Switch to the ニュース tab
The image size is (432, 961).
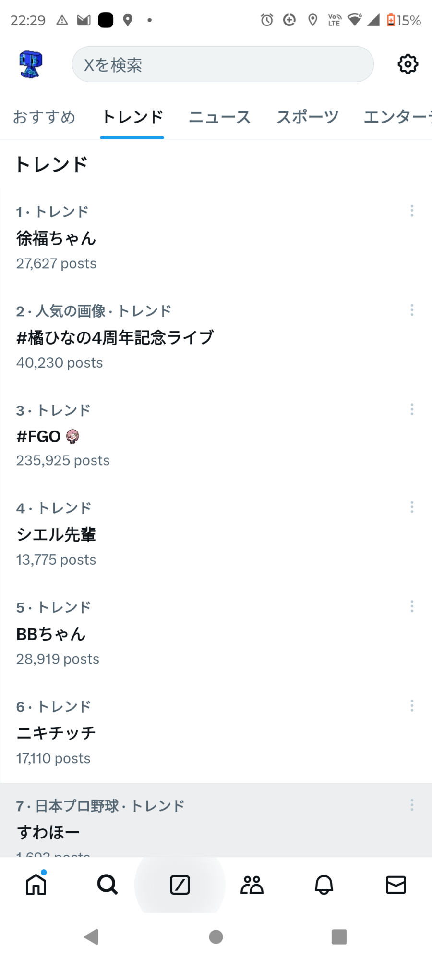pyautogui.click(x=220, y=117)
